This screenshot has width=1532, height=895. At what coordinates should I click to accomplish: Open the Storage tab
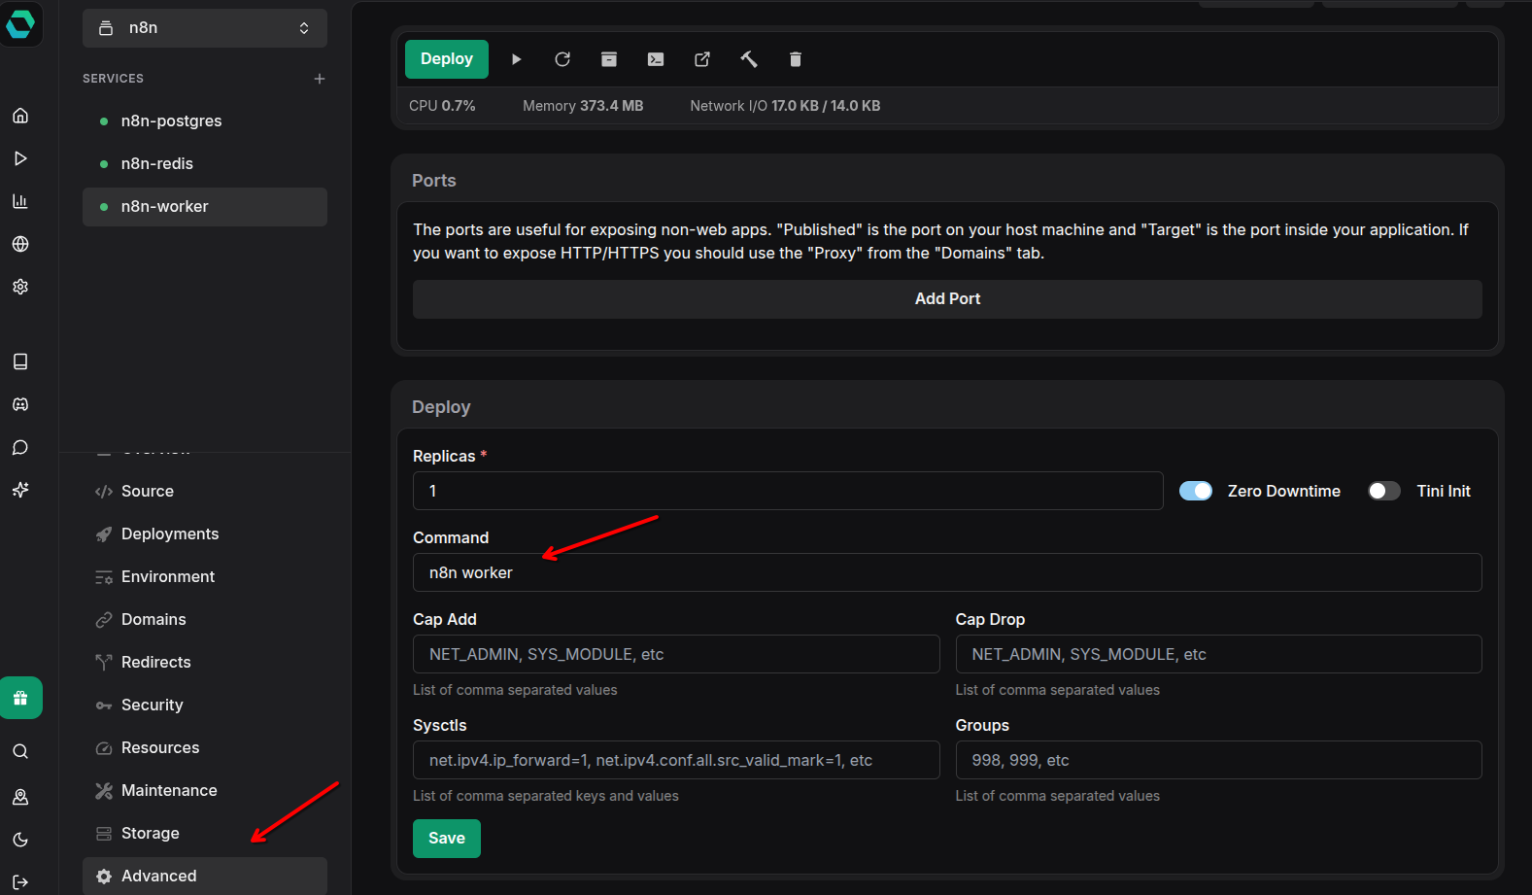coord(205,834)
